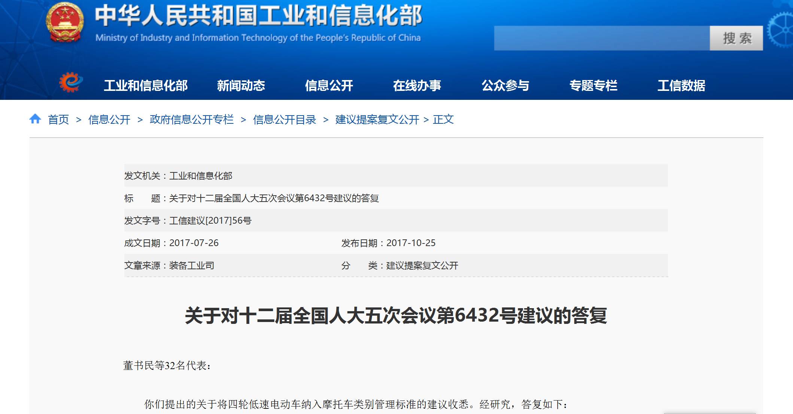Screen dimensions: 793x414
Task: Click 成文日期 2017-07-26 value
Action: click(x=194, y=243)
